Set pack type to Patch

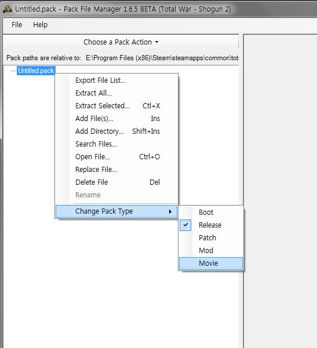(211, 238)
